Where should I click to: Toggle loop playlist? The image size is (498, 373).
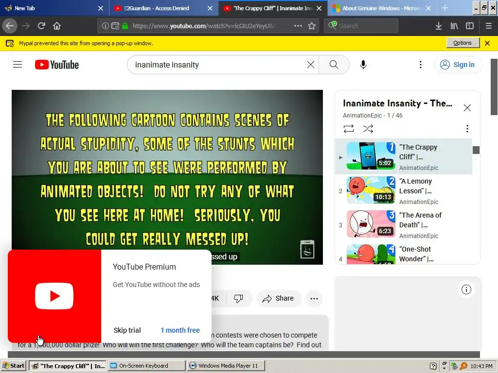click(349, 128)
